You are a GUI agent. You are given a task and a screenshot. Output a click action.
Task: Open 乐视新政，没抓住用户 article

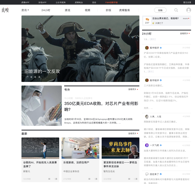76,162
